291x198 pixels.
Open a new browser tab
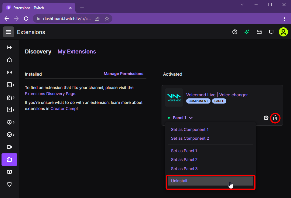coord(82,8)
